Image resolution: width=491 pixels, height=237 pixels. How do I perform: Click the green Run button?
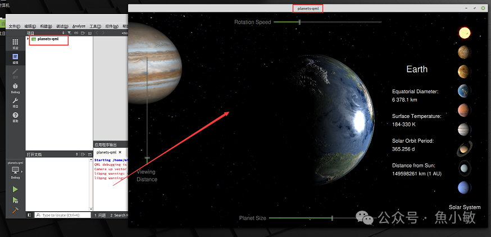(x=15, y=190)
